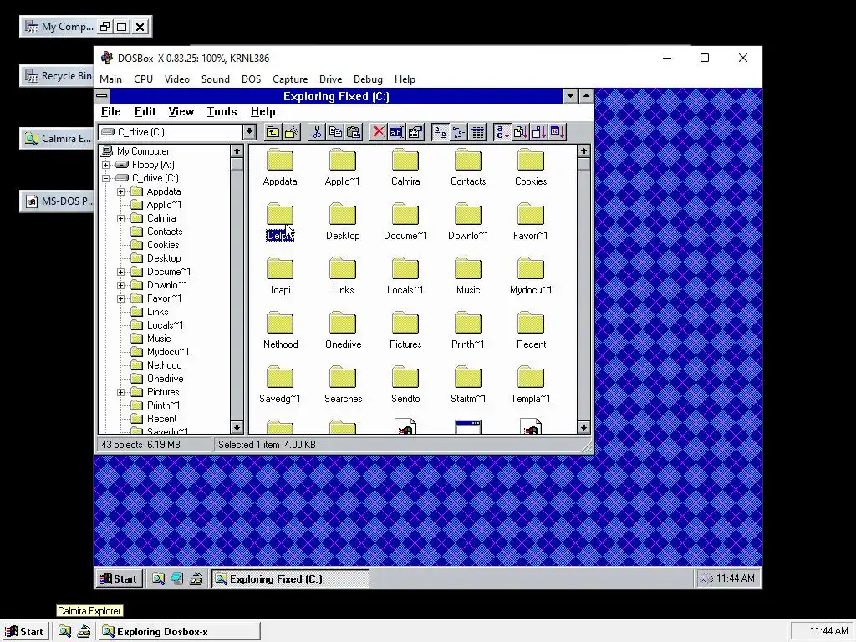Select the Templa~1 folder icon
Viewport: 856px width, 642px height.
tap(531, 377)
